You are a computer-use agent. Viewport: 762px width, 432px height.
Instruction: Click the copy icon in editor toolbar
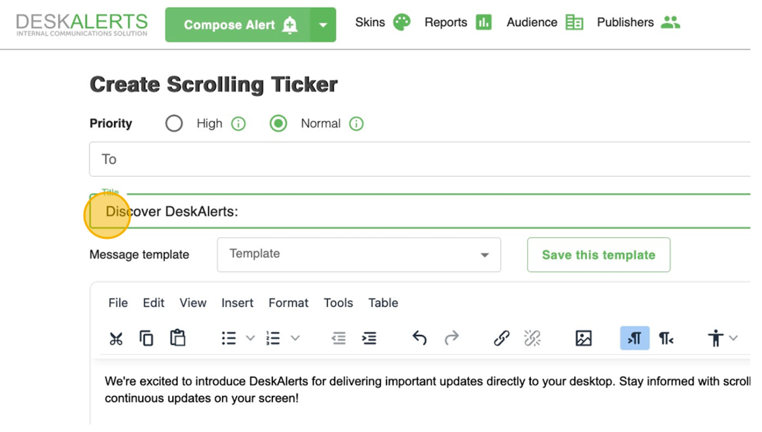(x=146, y=339)
